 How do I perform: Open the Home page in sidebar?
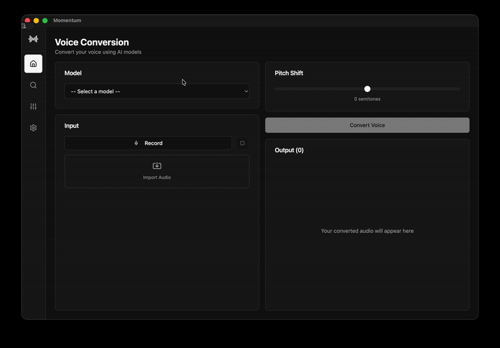click(33, 64)
